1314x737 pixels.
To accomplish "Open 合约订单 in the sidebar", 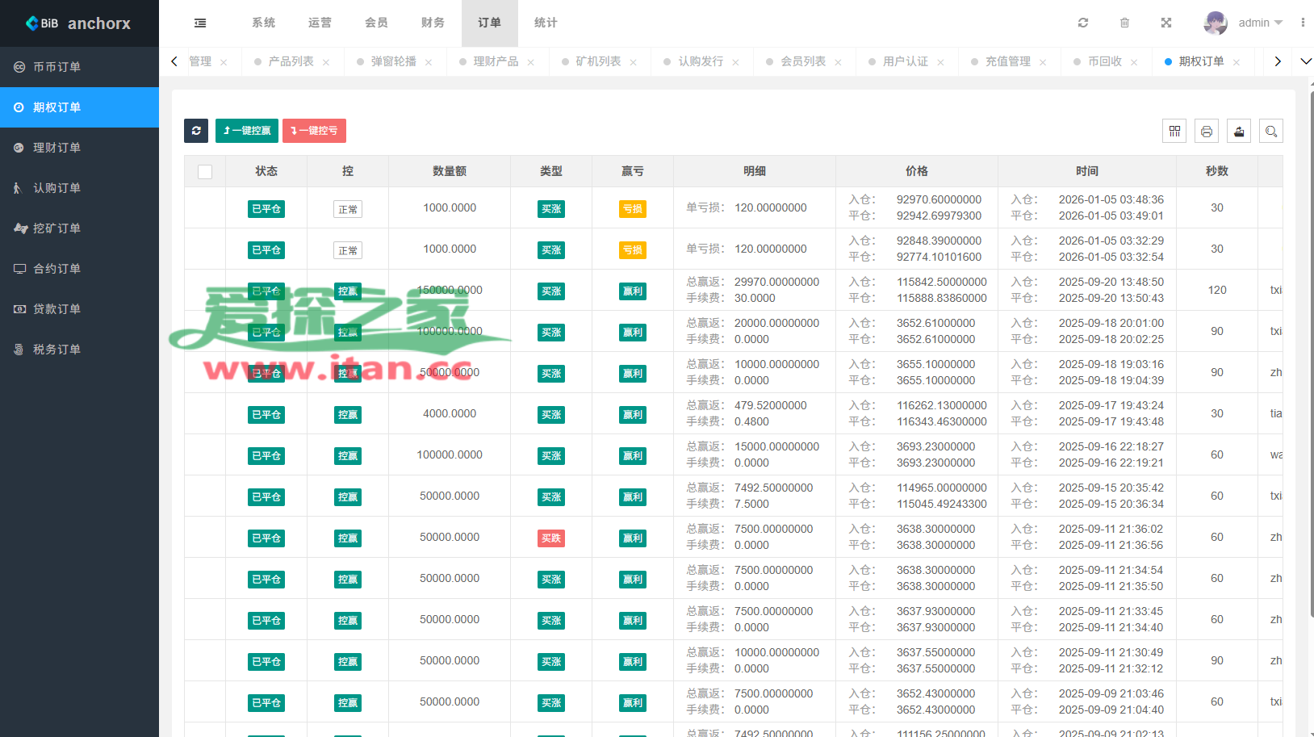I will pos(56,269).
